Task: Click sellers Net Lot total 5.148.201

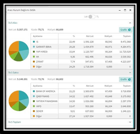Action: click(22, 79)
